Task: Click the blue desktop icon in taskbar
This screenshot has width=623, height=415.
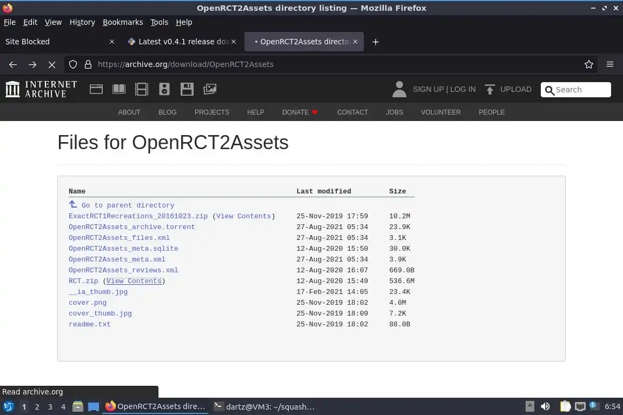Action: tap(94, 407)
